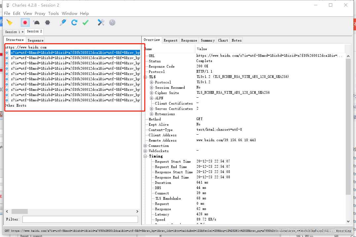Open the File menu
356x237 pixels.
coord(7,14)
